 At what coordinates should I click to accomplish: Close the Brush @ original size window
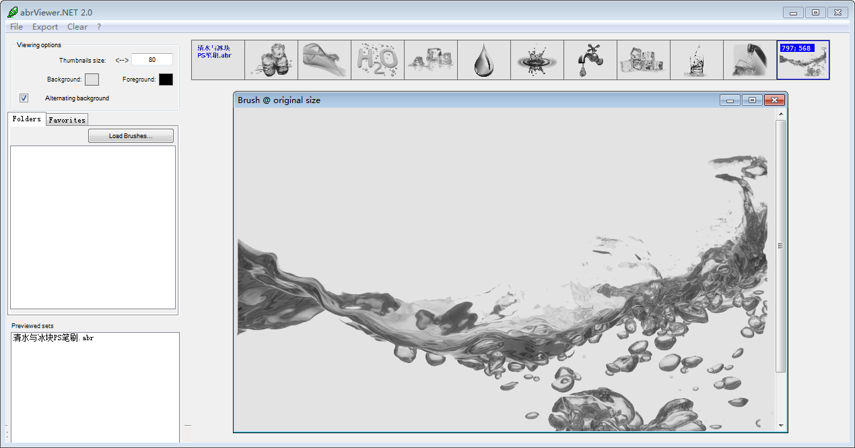tap(774, 100)
